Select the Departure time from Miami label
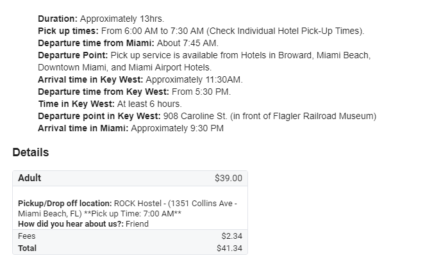Screen dimensions: 441x267 tap(96, 43)
